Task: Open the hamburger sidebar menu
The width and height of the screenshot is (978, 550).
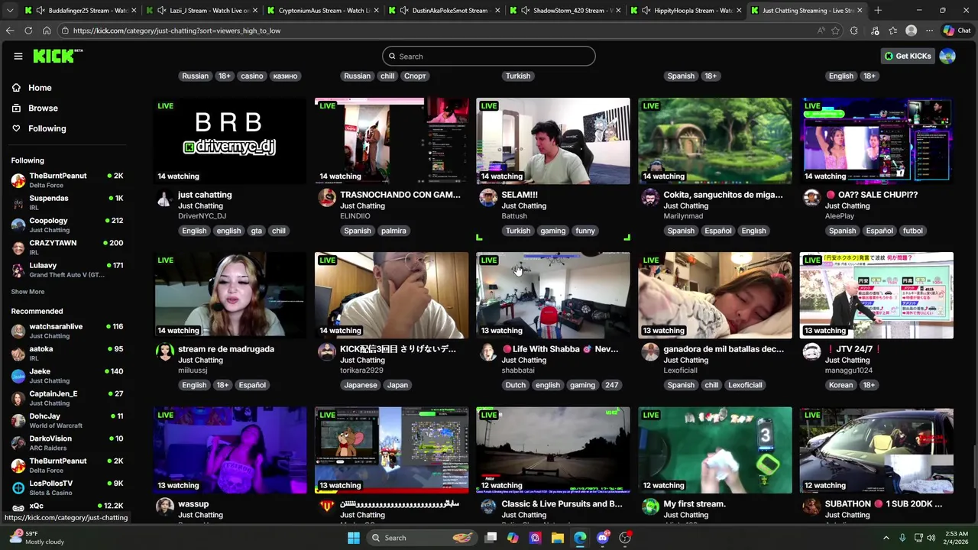Action: point(18,56)
